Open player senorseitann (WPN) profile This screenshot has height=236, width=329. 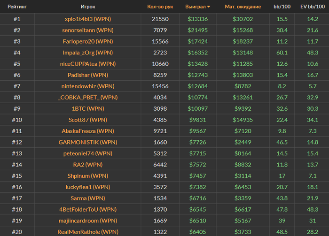point(88,30)
